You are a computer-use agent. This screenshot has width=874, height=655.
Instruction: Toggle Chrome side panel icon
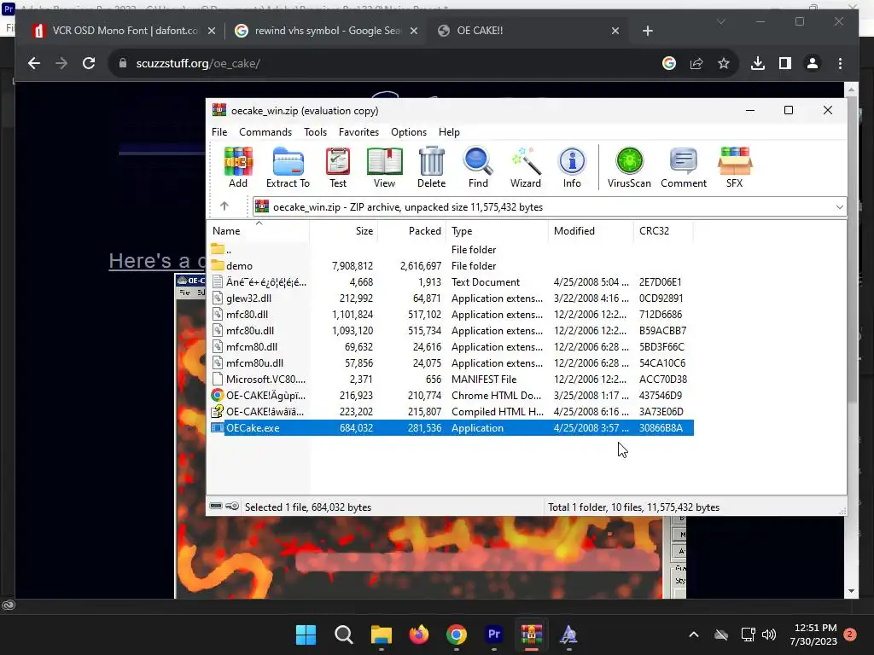click(x=785, y=63)
